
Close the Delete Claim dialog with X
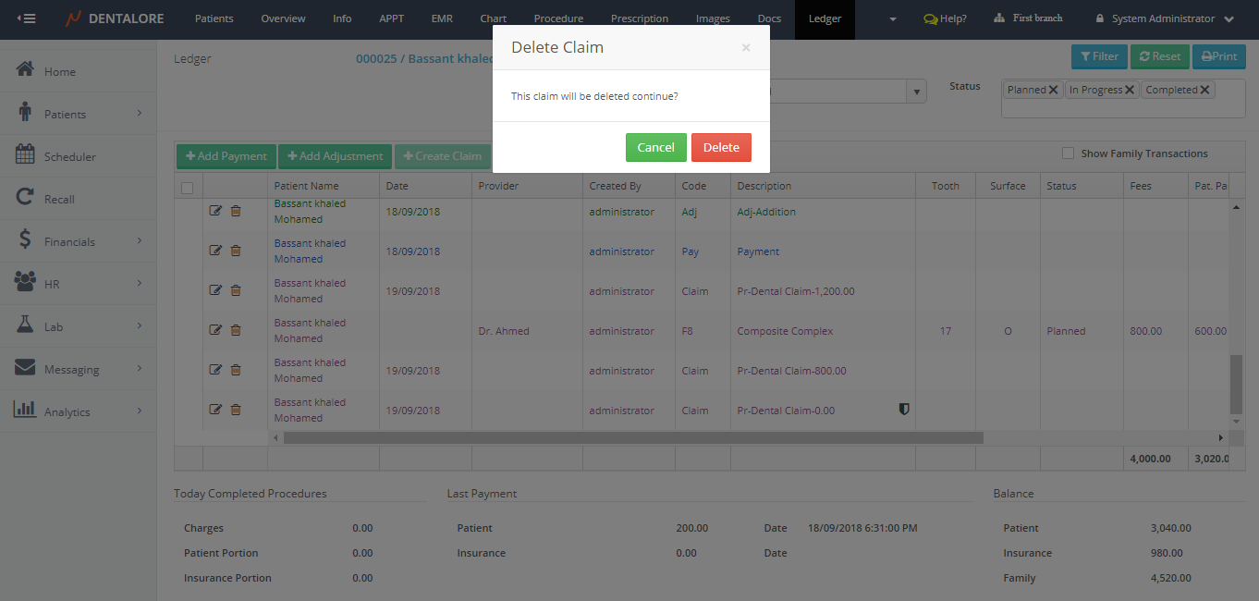click(745, 47)
